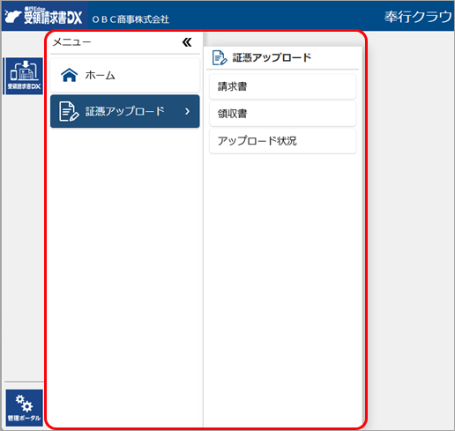Open アップロード状況 submenu entry

tap(283, 141)
